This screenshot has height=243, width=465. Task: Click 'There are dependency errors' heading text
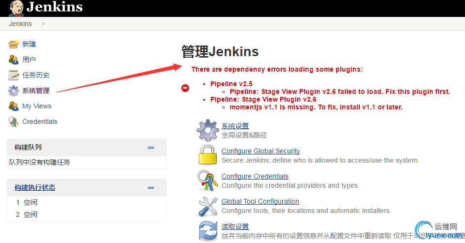click(277, 69)
